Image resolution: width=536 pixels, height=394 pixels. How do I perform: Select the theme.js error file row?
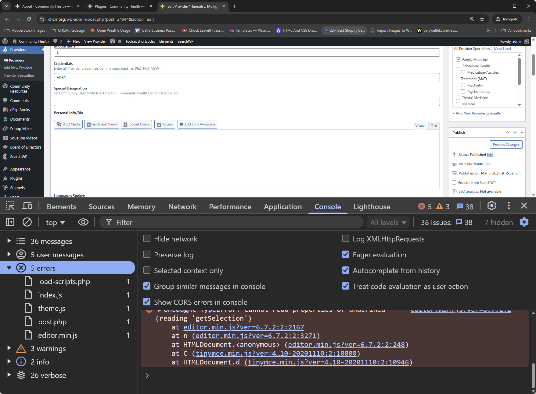coord(68,308)
